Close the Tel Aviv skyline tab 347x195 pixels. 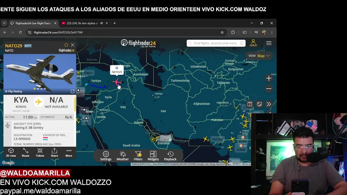point(107,23)
